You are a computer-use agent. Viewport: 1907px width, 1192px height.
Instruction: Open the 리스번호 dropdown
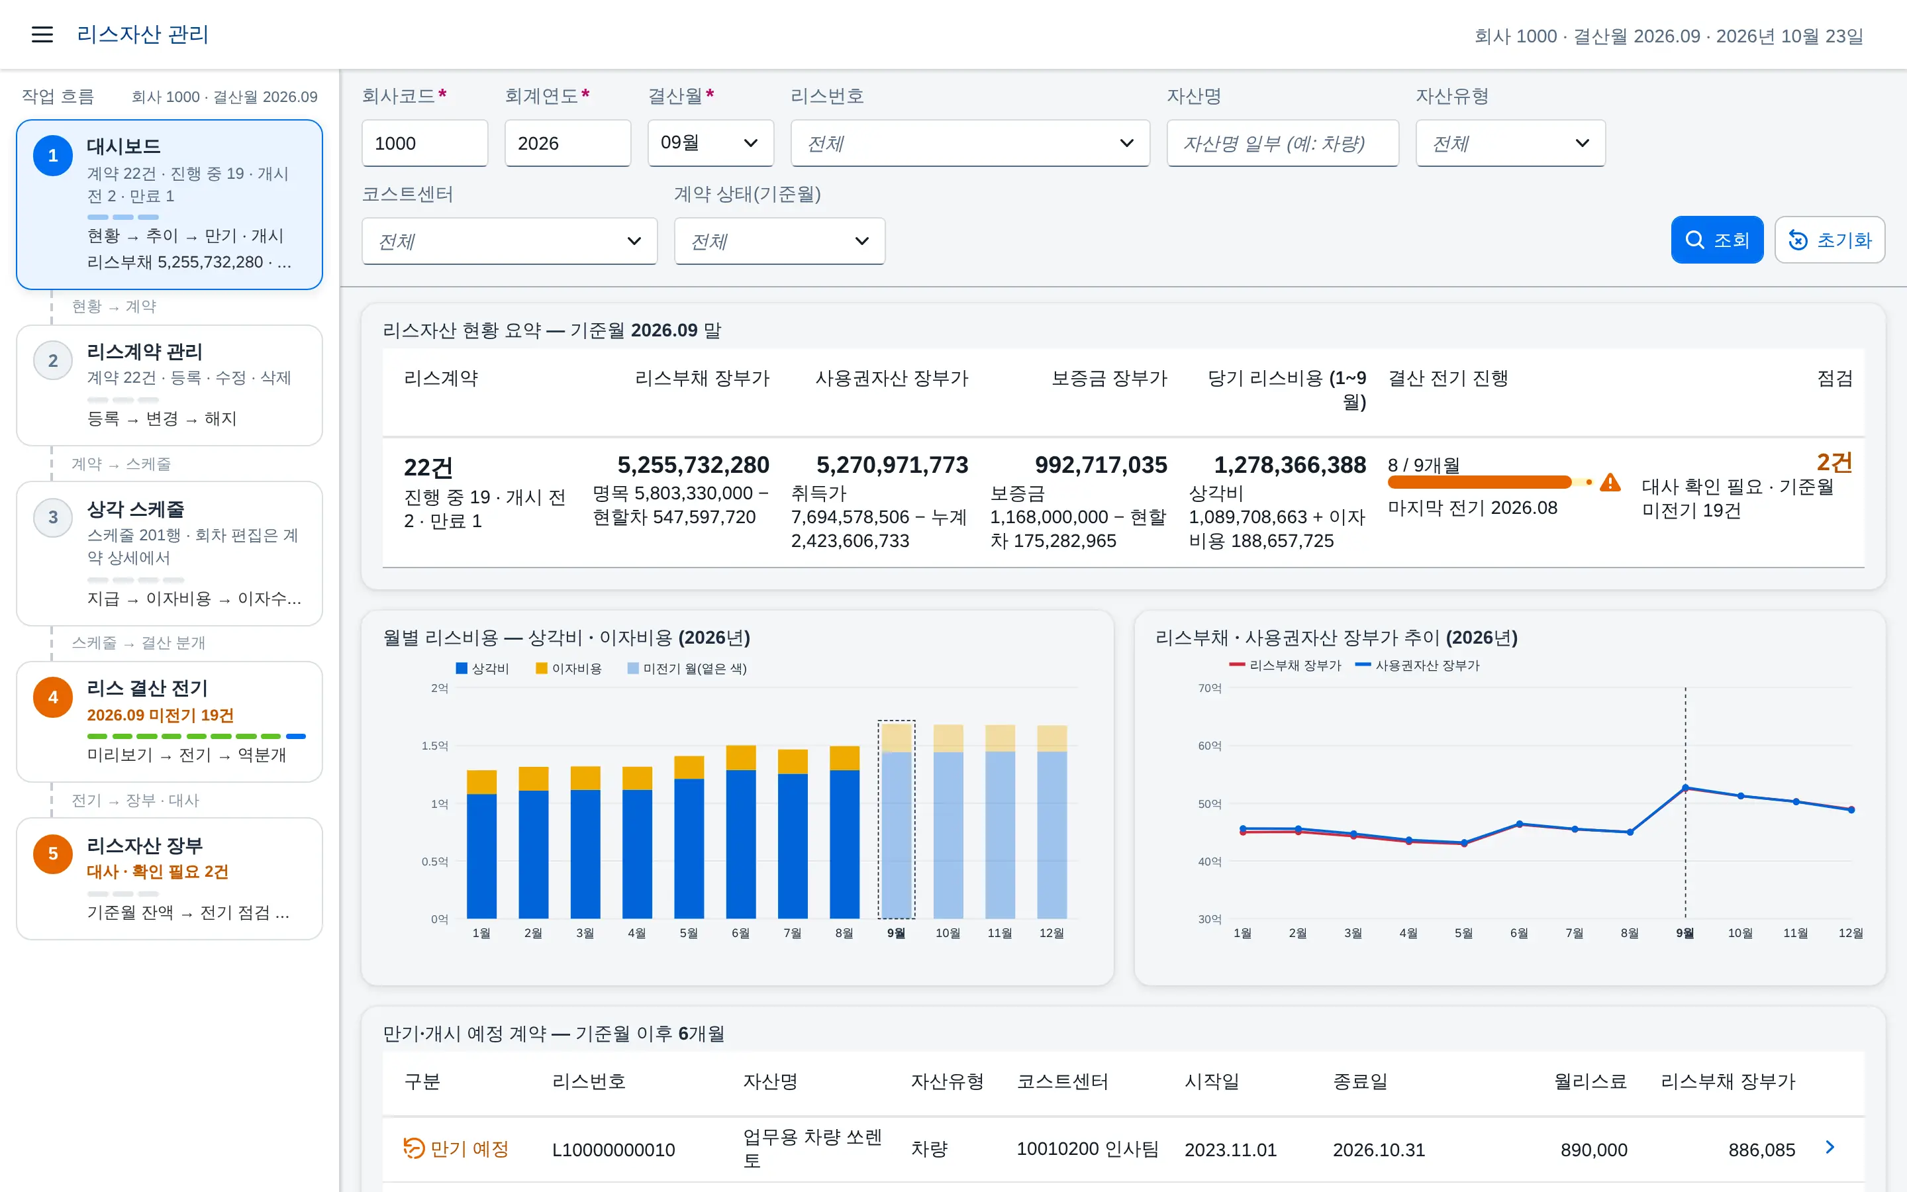tap(970, 144)
